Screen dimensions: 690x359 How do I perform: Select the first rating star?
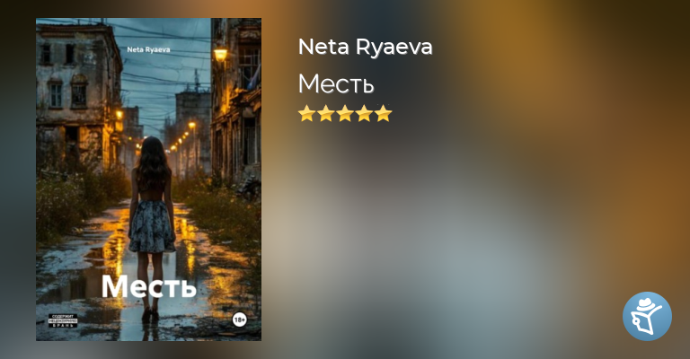[x=306, y=113]
